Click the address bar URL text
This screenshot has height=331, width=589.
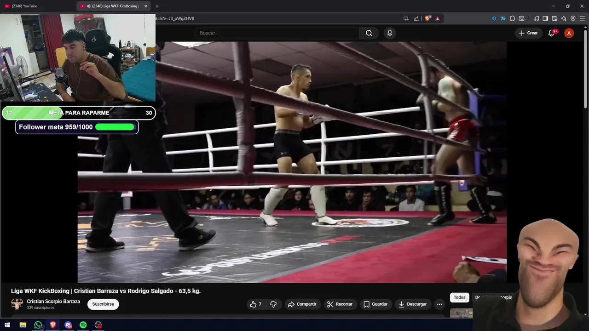[175, 18]
